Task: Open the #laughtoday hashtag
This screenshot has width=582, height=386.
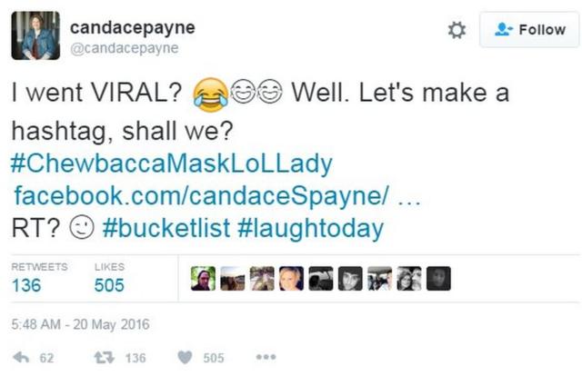Action: pyautogui.click(x=310, y=228)
